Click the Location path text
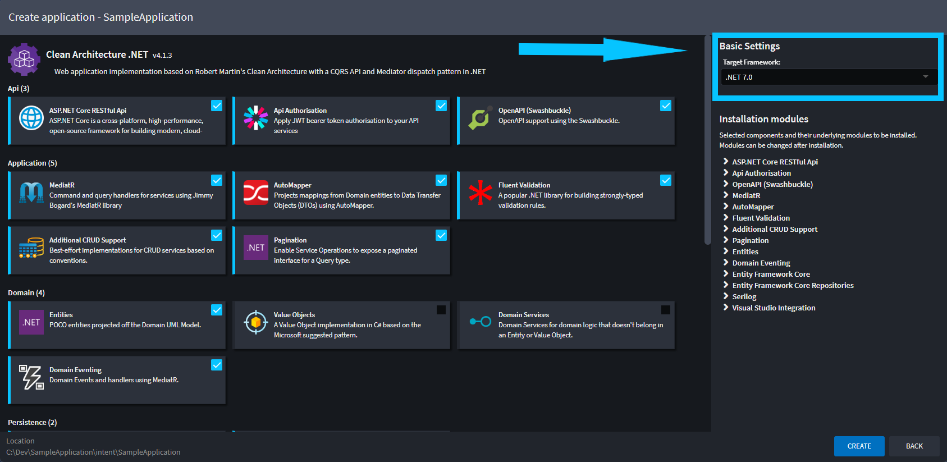Viewport: 947px width, 462px height. pyautogui.click(x=93, y=452)
